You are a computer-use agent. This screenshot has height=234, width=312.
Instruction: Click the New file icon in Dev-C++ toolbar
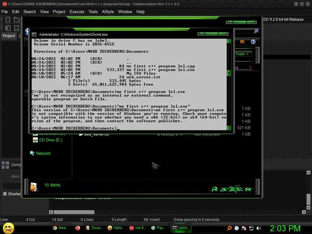tap(8, 19)
